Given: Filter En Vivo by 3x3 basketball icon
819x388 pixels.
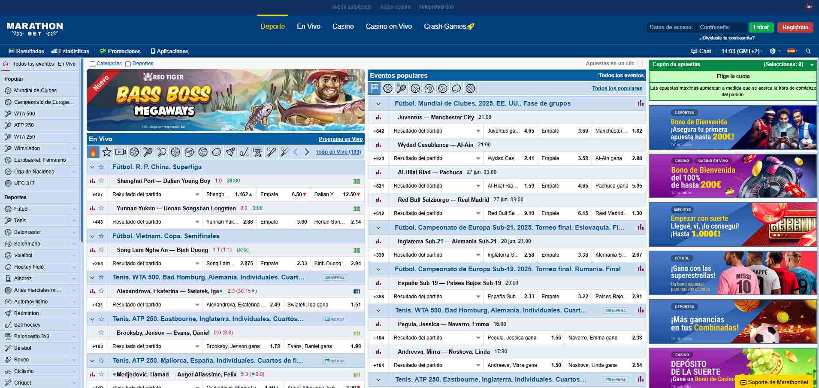Looking at the screenshot, I should pos(258,152).
